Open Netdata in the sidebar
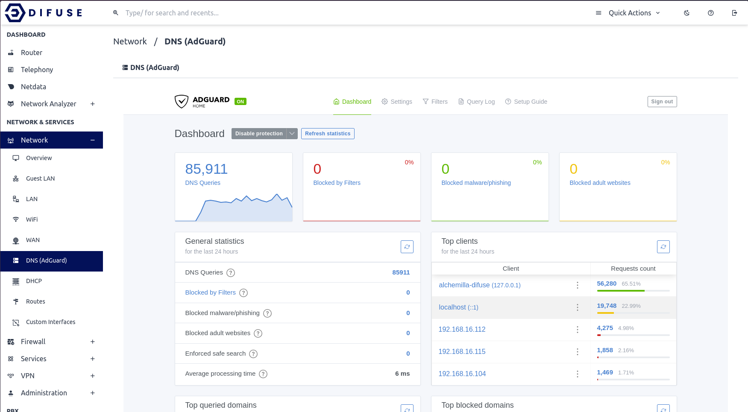 click(33, 87)
